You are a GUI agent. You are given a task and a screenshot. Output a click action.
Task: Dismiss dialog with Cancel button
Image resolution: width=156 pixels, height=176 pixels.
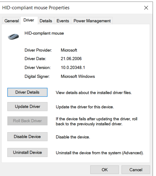[x=136, y=170]
